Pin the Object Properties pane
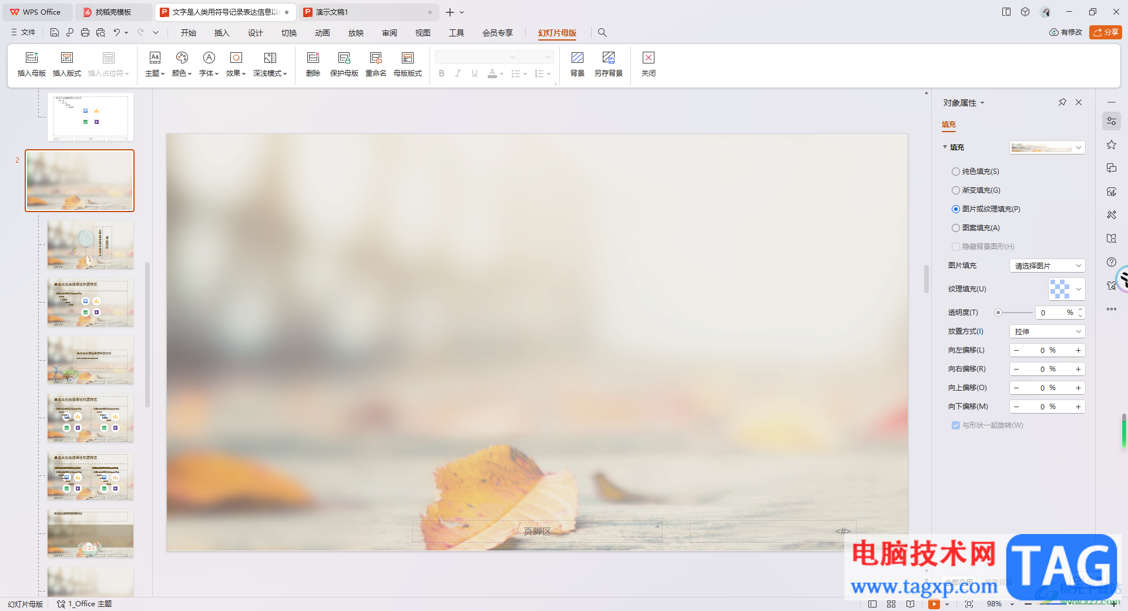 pyautogui.click(x=1062, y=102)
